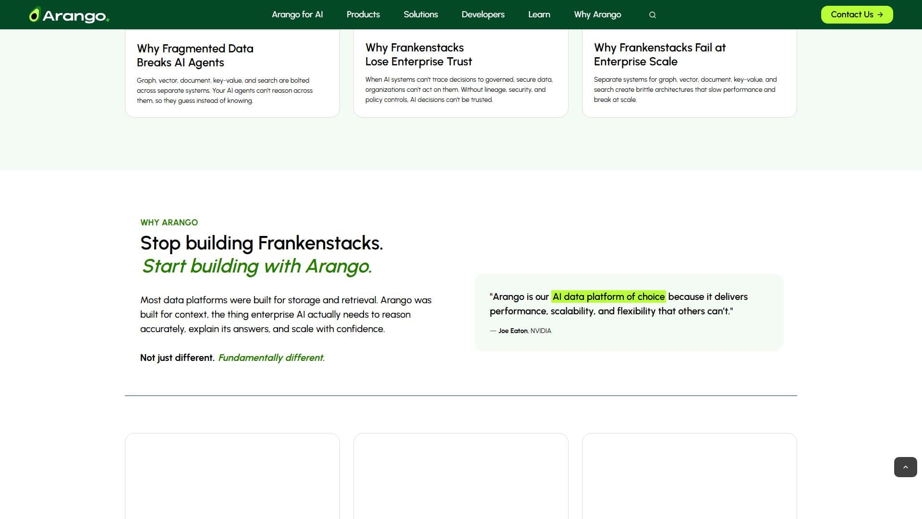Click the Joe Eaton, NVIDIA attribution

(x=521, y=331)
